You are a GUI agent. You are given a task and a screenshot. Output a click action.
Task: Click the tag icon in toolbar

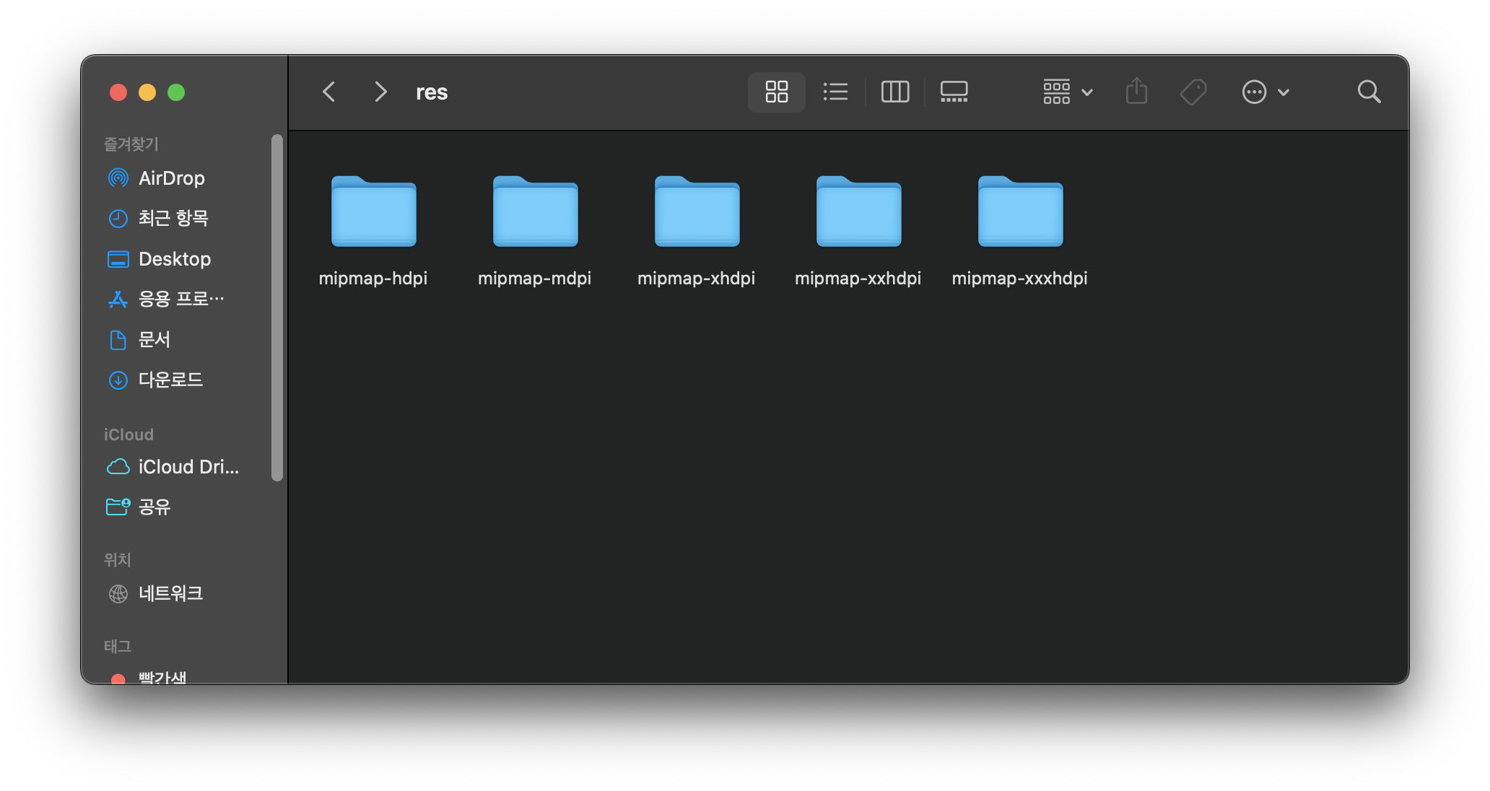coord(1193,92)
